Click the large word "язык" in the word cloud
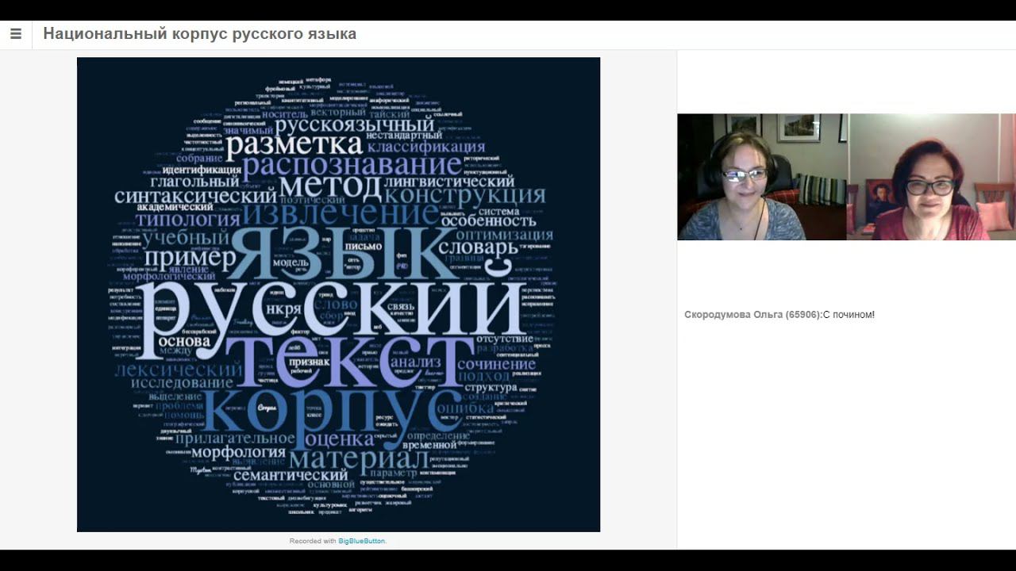 point(340,251)
